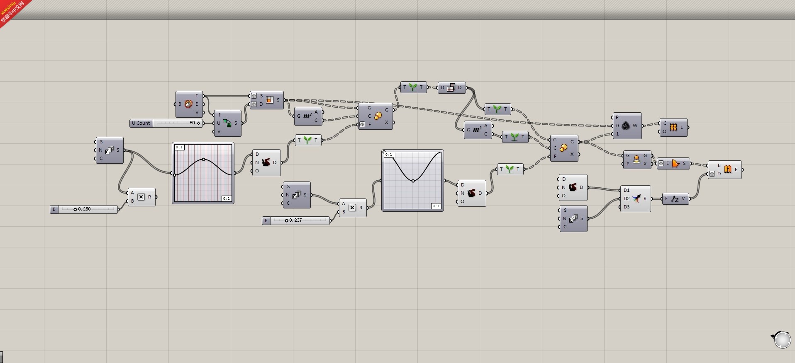Select the Series component feeding the sine graph mapper
The height and width of the screenshot is (363, 795).
(x=110, y=150)
